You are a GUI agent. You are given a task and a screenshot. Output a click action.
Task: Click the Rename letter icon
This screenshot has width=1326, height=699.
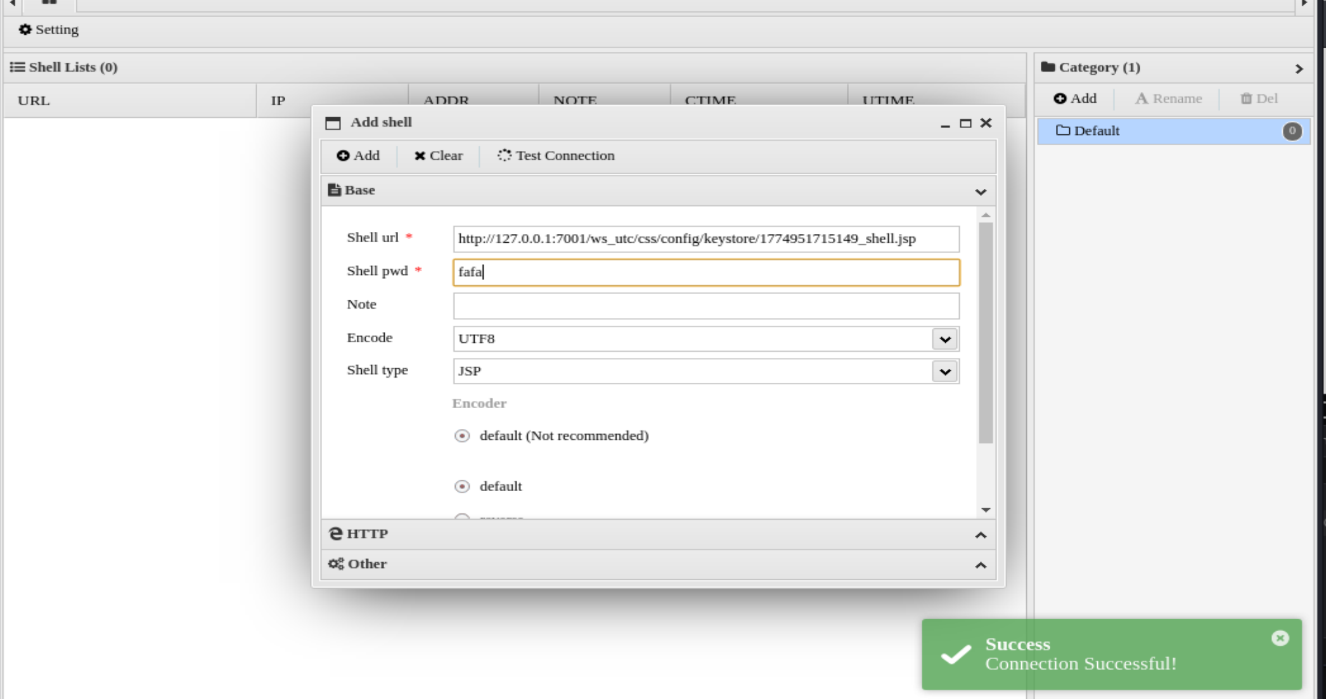pyautogui.click(x=1141, y=99)
